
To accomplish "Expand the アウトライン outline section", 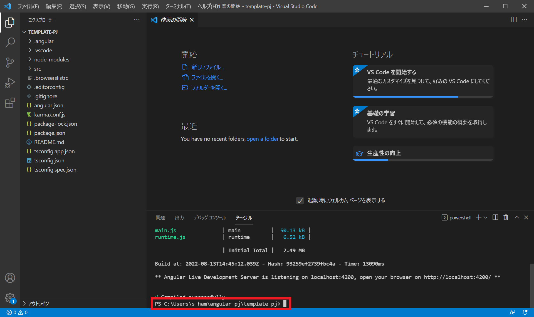I will [38, 303].
